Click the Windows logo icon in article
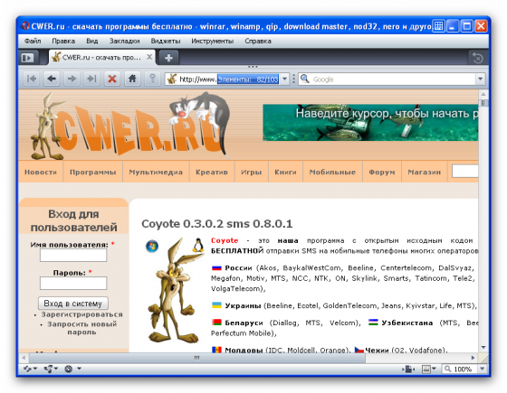507x393 pixels. click(x=152, y=246)
